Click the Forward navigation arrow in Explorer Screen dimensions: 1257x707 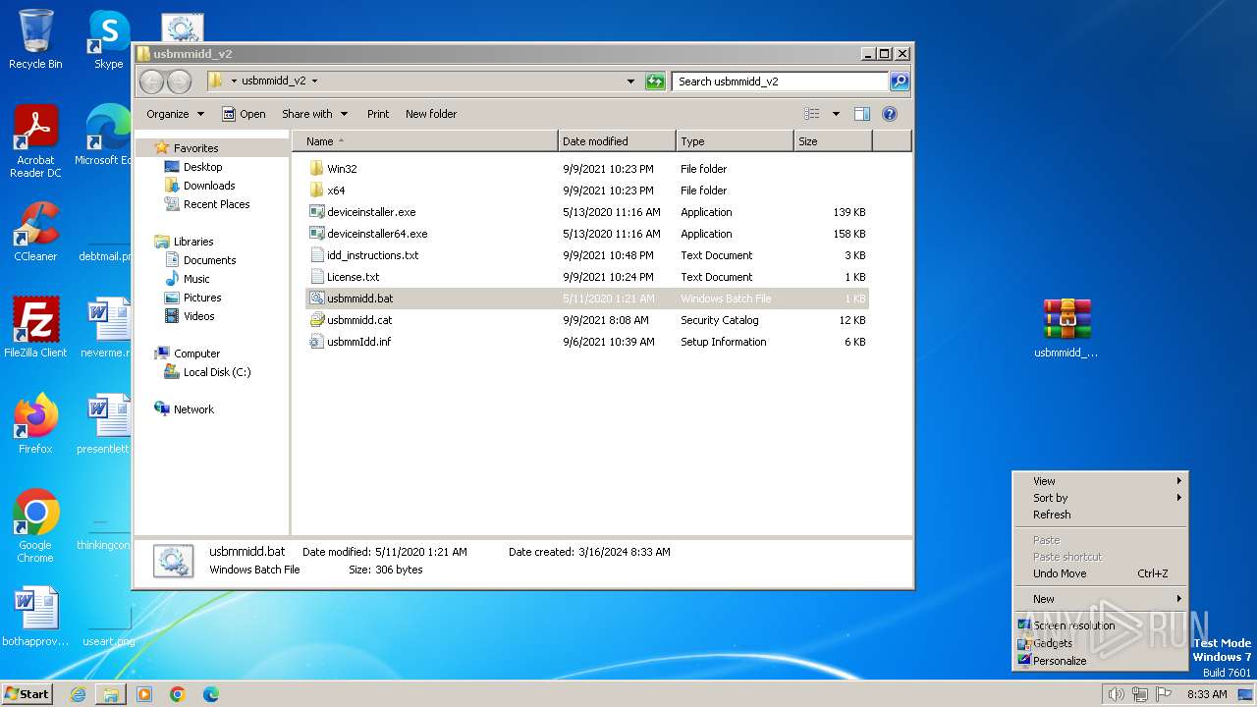179,82
